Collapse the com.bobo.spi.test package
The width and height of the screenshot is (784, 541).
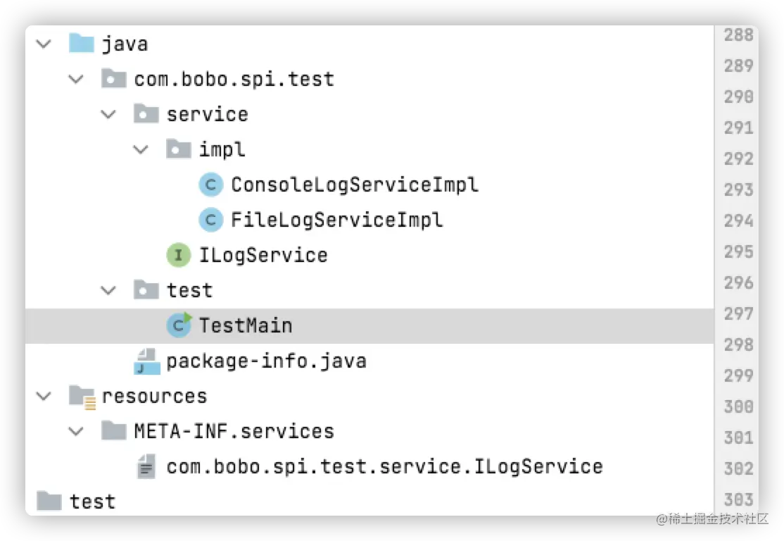[x=76, y=79]
